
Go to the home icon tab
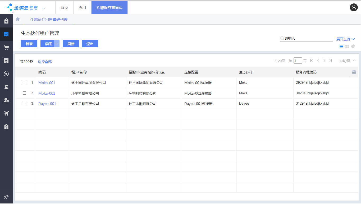pyautogui.click(x=18, y=19)
